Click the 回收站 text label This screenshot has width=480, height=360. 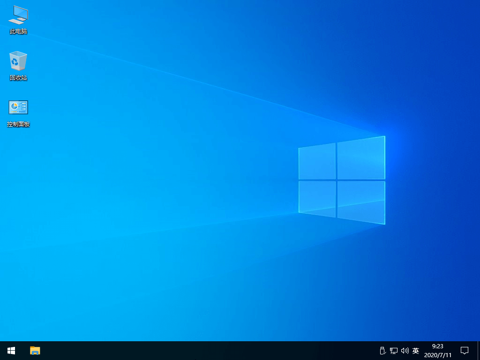pos(18,78)
